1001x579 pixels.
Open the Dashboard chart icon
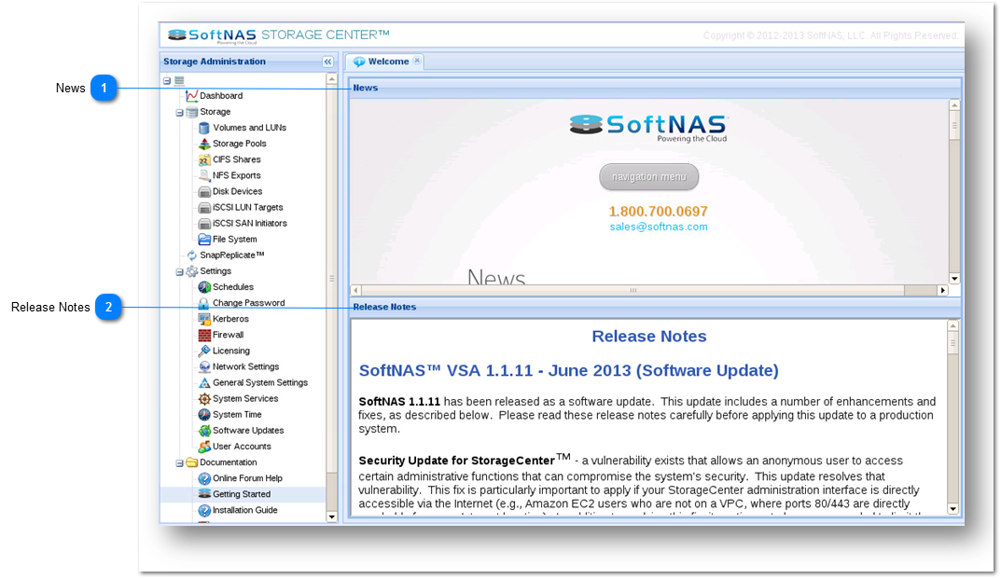click(x=191, y=96)
